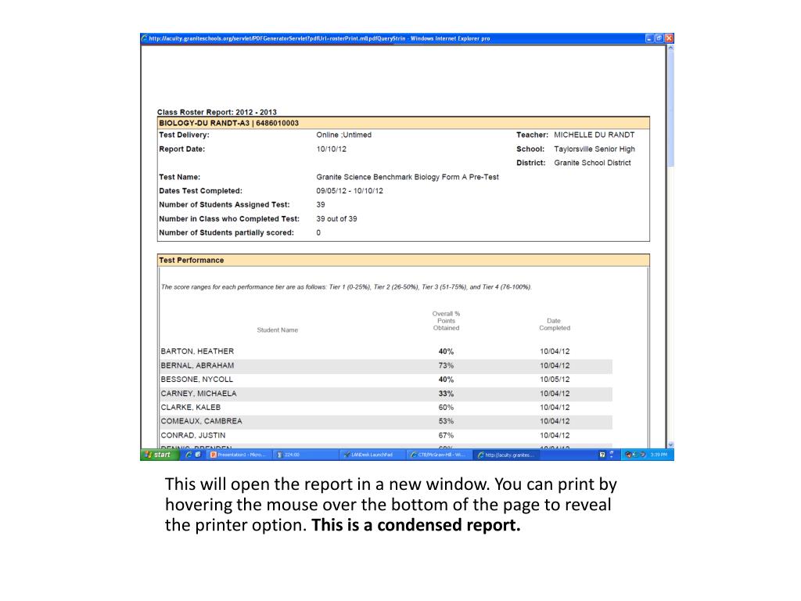Click the 60% score for Clarke
The image size is (801, 601).
coord(446,407)
